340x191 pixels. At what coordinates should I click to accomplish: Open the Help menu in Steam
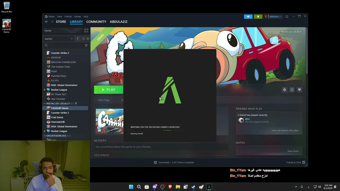86,16
